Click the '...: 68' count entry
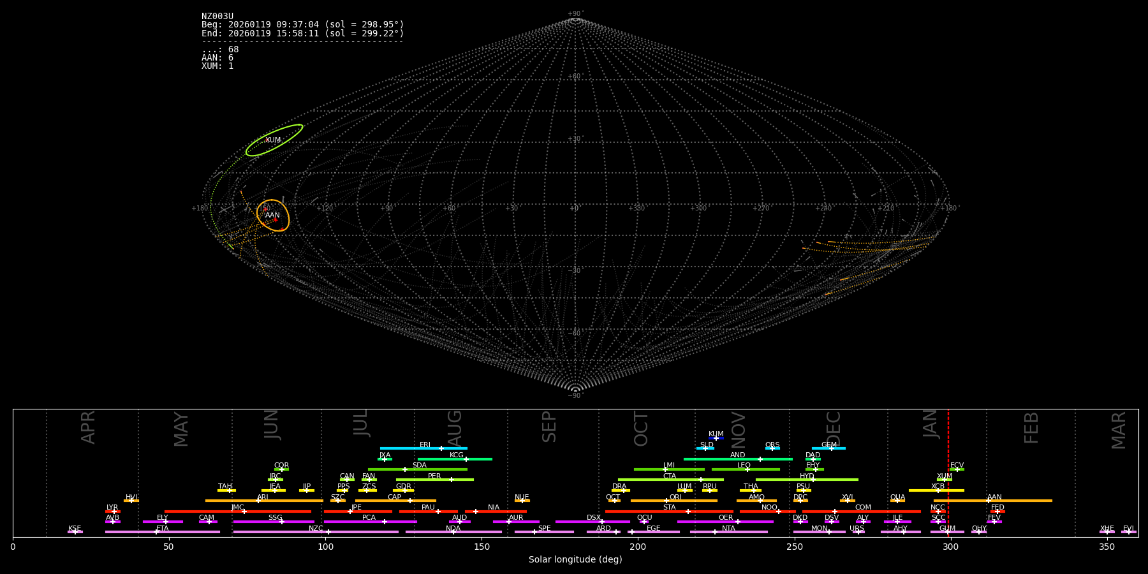Image resolution: width=1148 pixels, height=574 pixels. coord(220,50)
